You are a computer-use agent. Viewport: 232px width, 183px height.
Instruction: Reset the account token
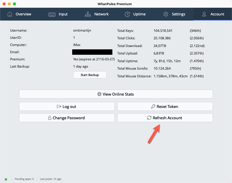click(165, 106)
